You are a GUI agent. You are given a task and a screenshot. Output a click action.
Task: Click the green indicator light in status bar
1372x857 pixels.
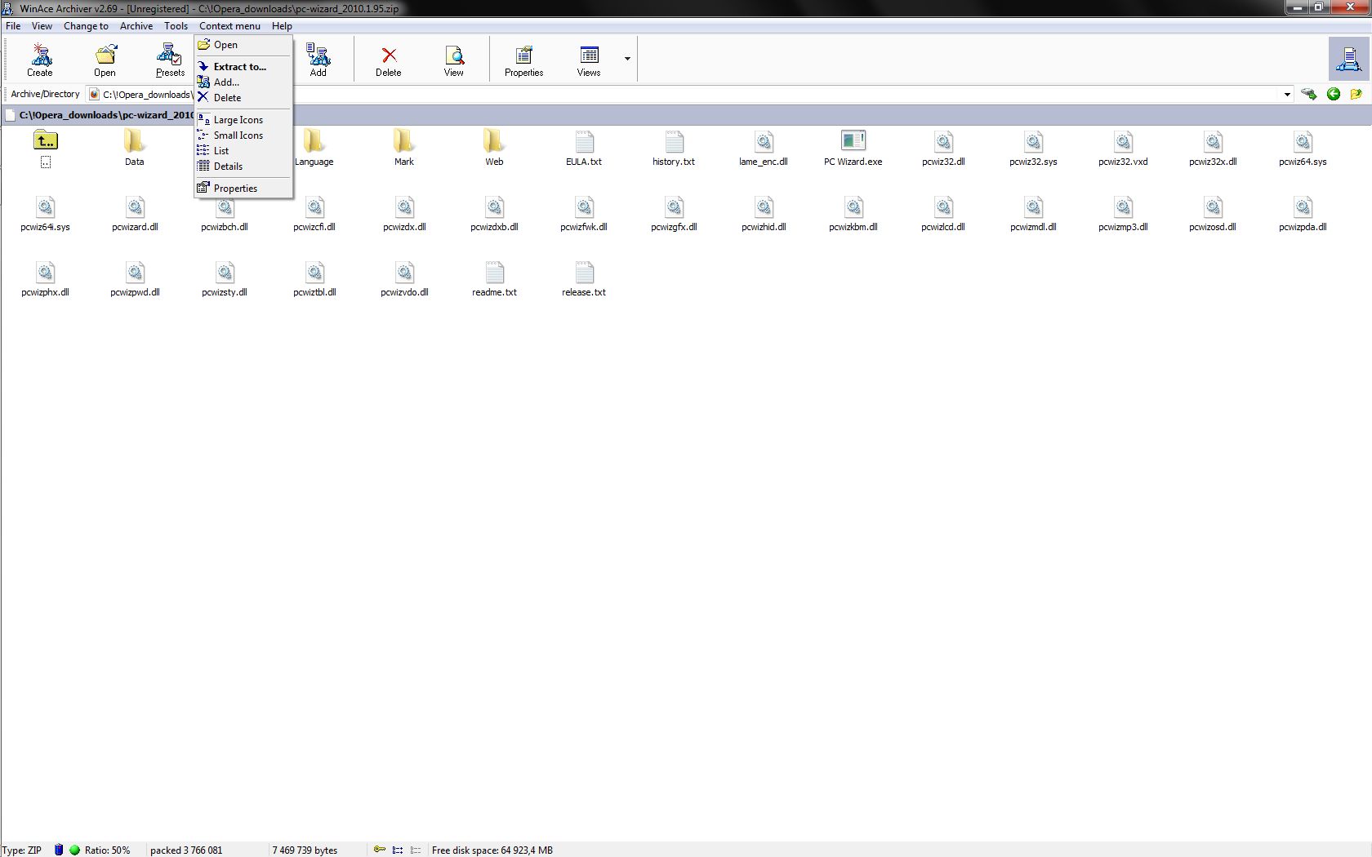(x=74, y=850)
